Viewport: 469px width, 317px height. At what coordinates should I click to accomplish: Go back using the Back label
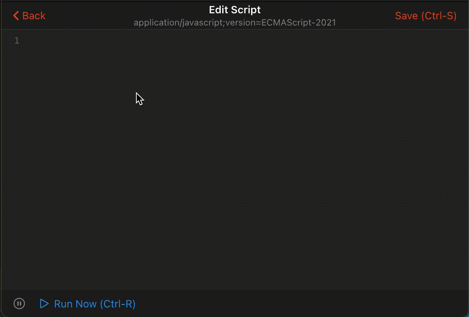tap(34, 16)
